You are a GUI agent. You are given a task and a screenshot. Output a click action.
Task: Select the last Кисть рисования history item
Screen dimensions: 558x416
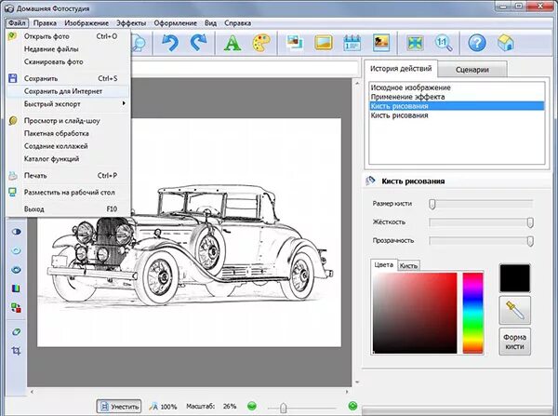coord(457,115)
